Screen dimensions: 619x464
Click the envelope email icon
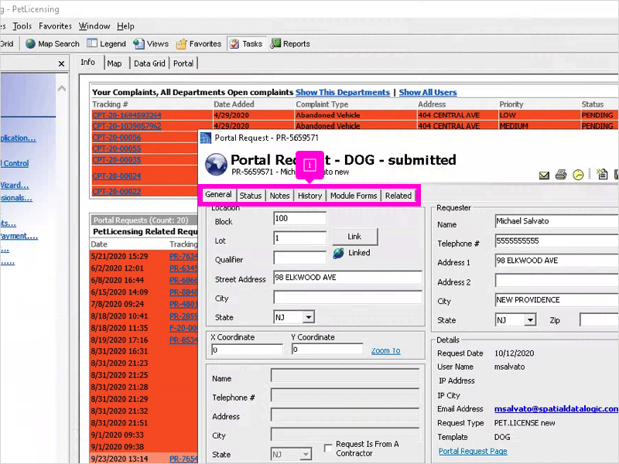[x=544, y=175]
